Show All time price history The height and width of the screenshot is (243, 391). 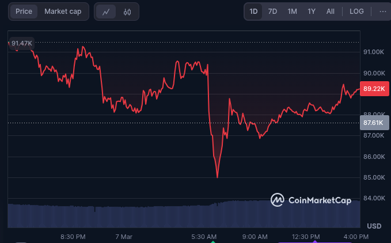coord(331,11)
